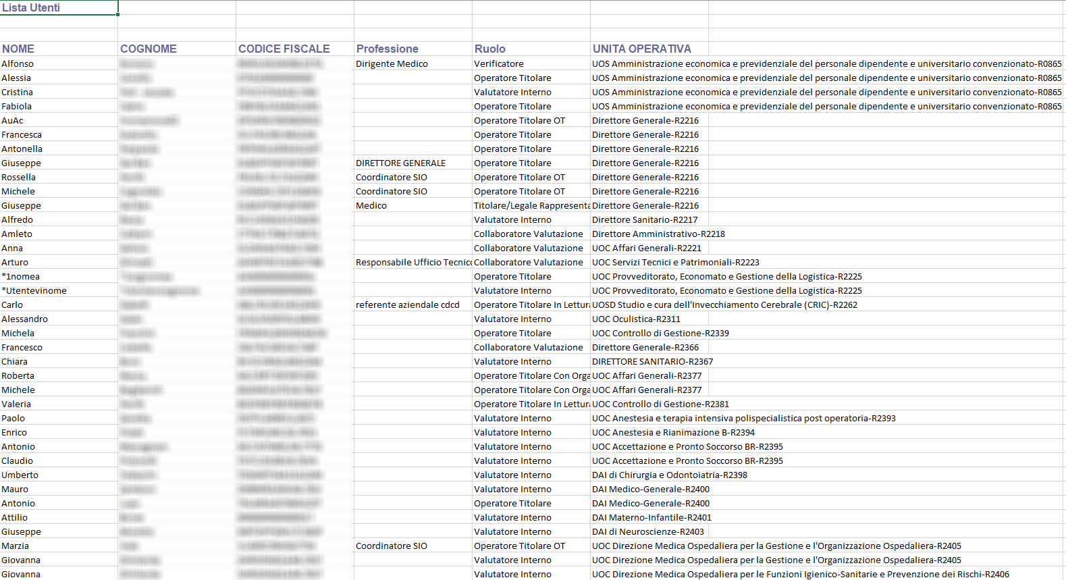Image resolution: width=1066 pixels, height=580 pixels.
Task: Select the name cell '*Utentevinome'
Action: pyautogui.click(x=59, y=290)
